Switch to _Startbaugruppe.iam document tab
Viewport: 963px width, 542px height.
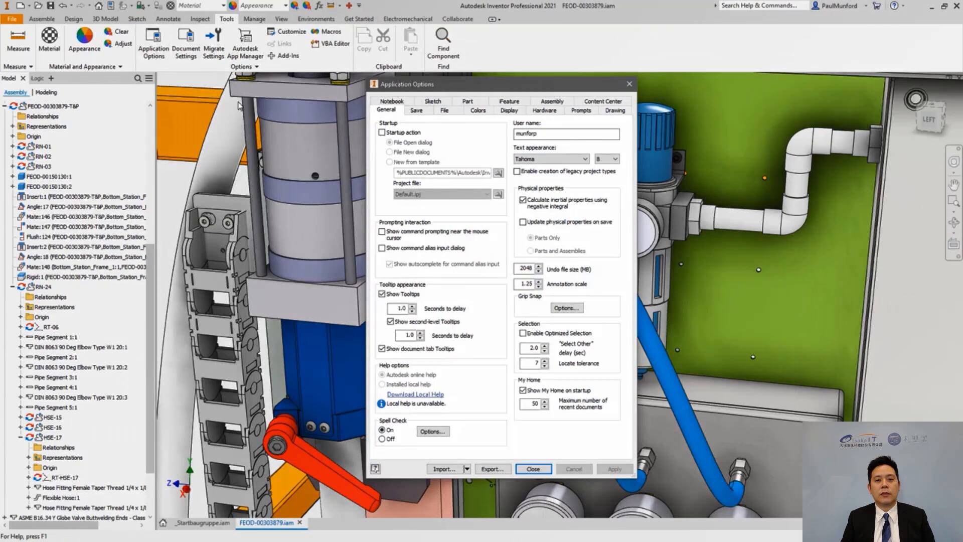[x=203, y=523]
